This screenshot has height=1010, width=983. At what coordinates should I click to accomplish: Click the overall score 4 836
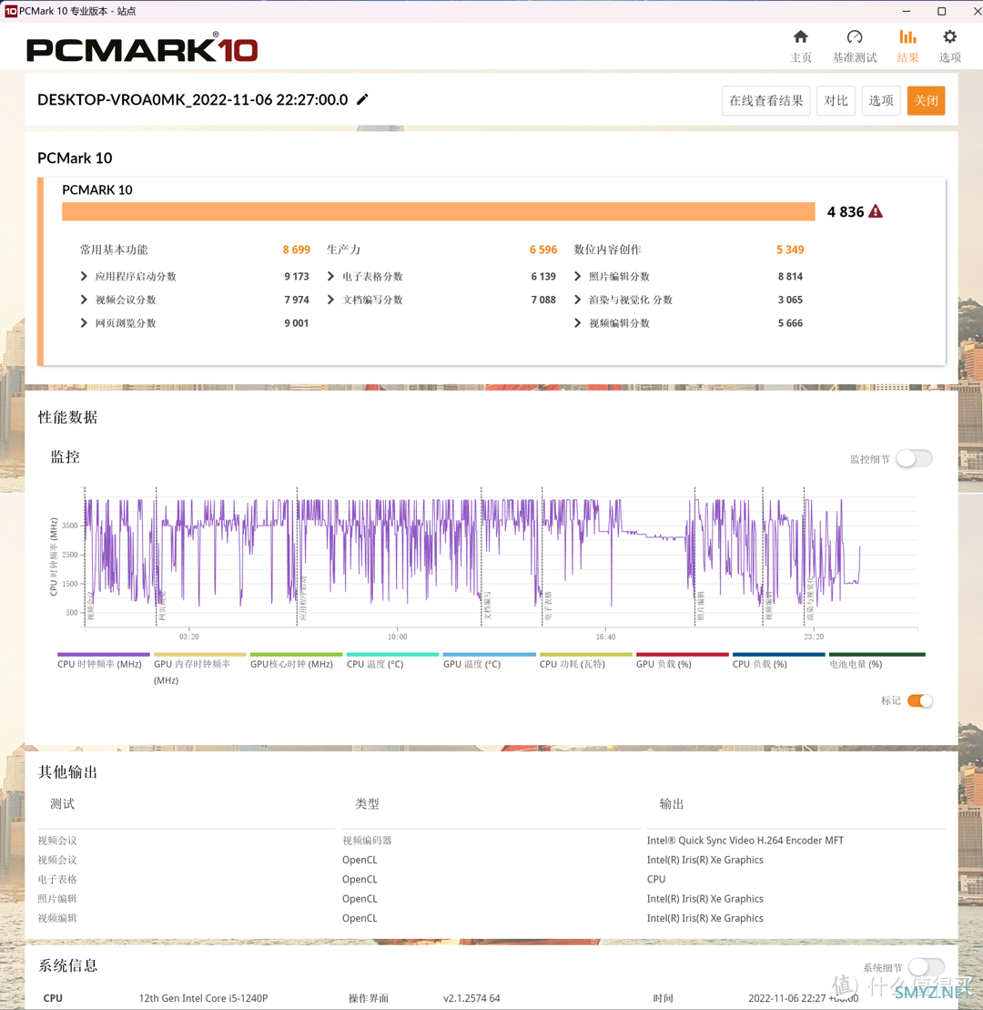pos(846,212)
